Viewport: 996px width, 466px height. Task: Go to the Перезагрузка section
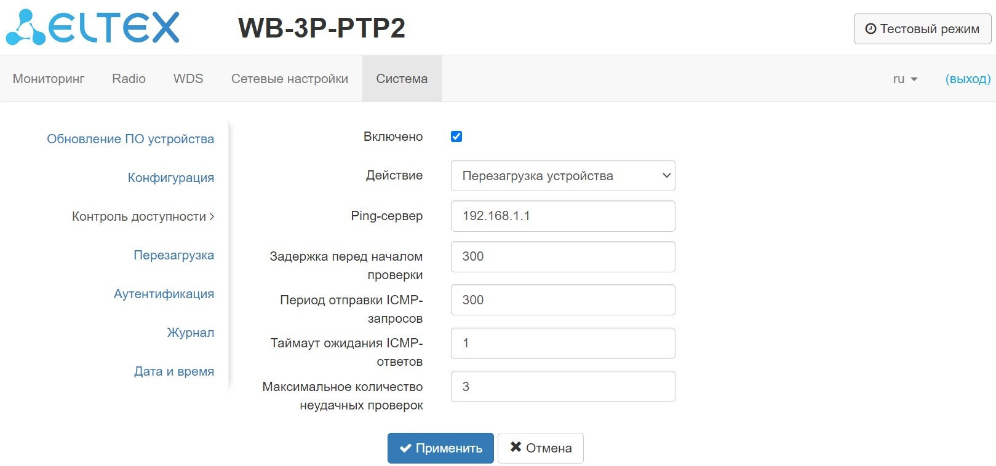174,255
